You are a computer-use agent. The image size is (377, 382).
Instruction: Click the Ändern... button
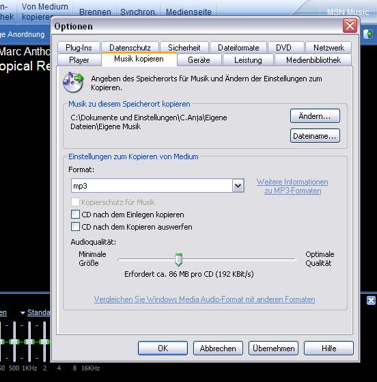pyautogui.click(x=315, y=116)
